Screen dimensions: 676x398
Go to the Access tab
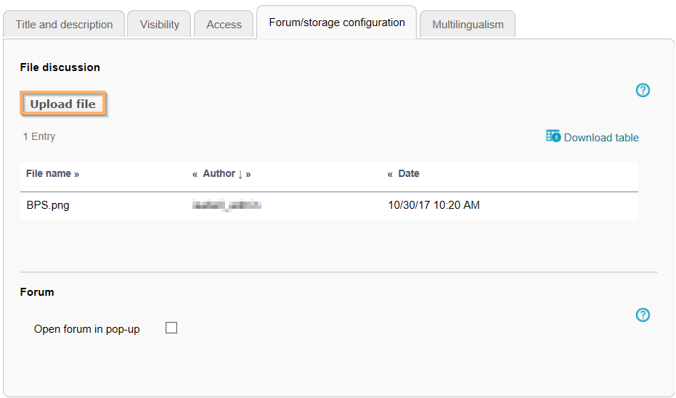coord(224,25)
